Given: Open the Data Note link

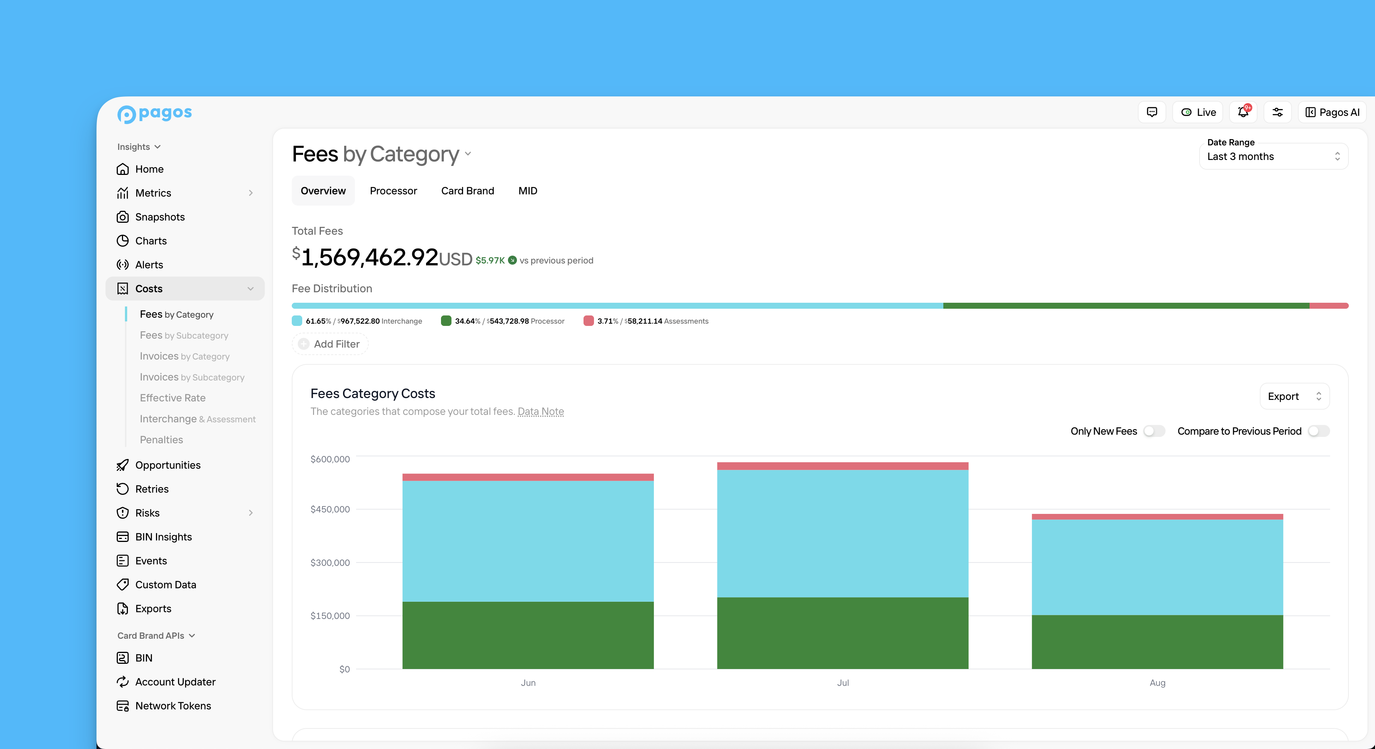Looking at the screenshot, I should click(541, 411).
